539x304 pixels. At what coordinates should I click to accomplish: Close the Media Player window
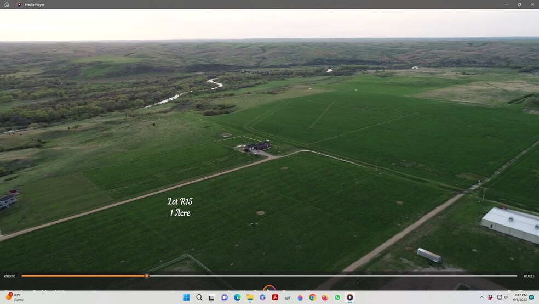(532, 4)
